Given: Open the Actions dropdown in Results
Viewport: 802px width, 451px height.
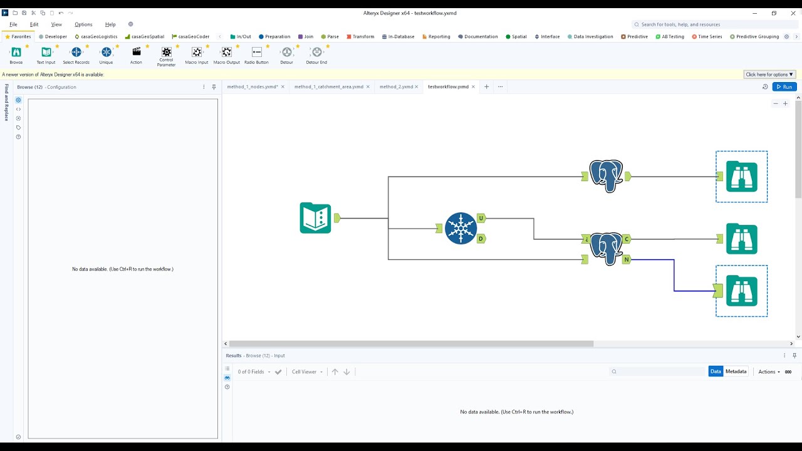Looking at the screenshot, I should click(769, 372).
